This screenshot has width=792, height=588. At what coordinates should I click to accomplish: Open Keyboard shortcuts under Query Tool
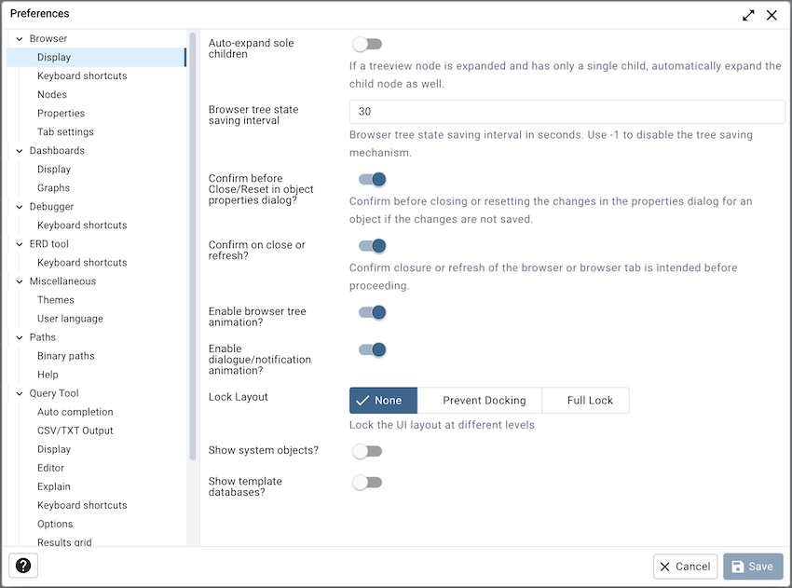tap(82, 506)
